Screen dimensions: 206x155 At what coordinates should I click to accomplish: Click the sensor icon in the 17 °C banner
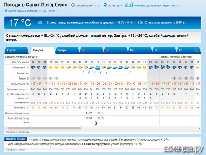(x=40, y=23)
